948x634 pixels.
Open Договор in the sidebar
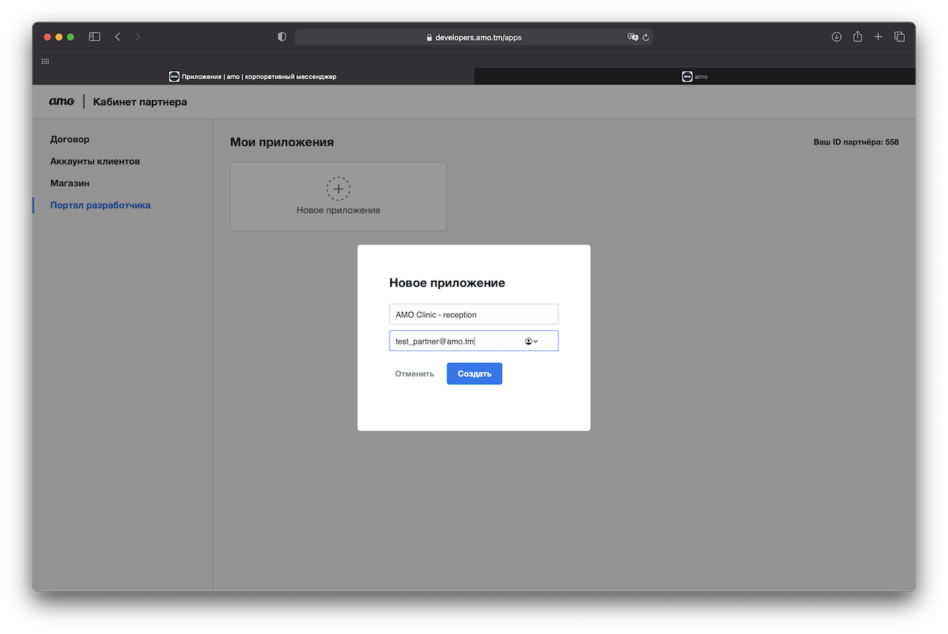pos(70,139)
